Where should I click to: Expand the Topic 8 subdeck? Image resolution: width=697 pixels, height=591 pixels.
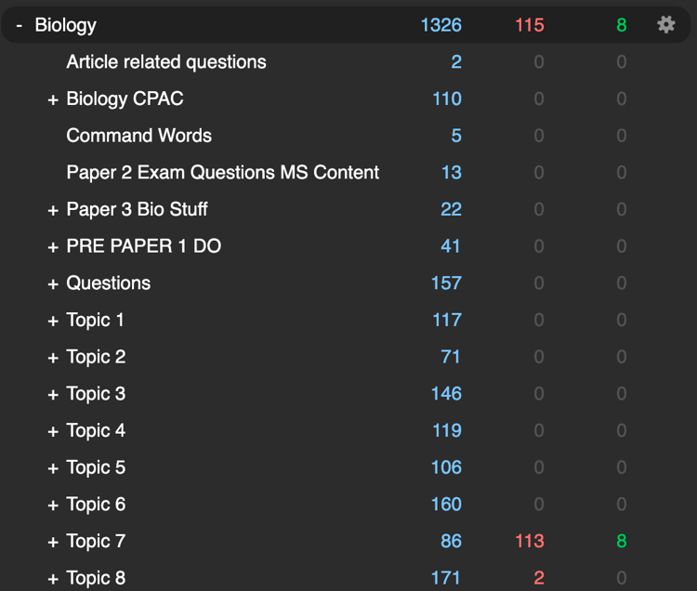(x=53, y=579)
